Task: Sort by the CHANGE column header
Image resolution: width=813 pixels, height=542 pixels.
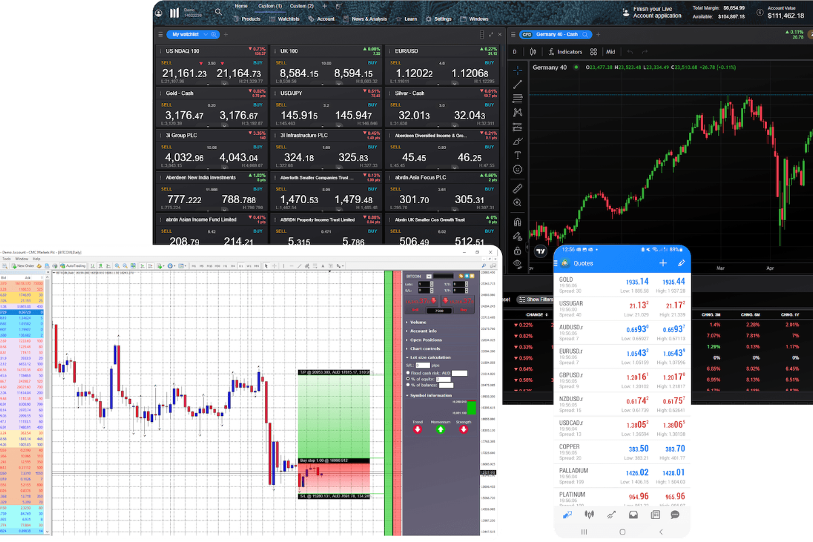Action: [535, 314]
